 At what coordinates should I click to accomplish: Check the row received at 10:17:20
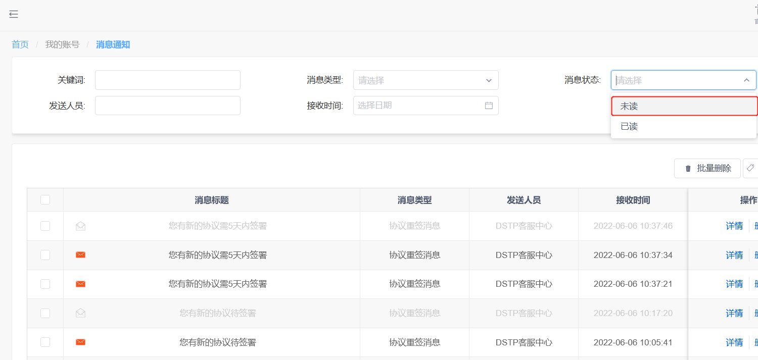45,313
